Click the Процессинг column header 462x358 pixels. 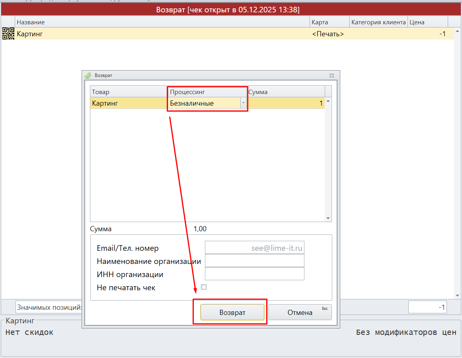click(207, 92)
